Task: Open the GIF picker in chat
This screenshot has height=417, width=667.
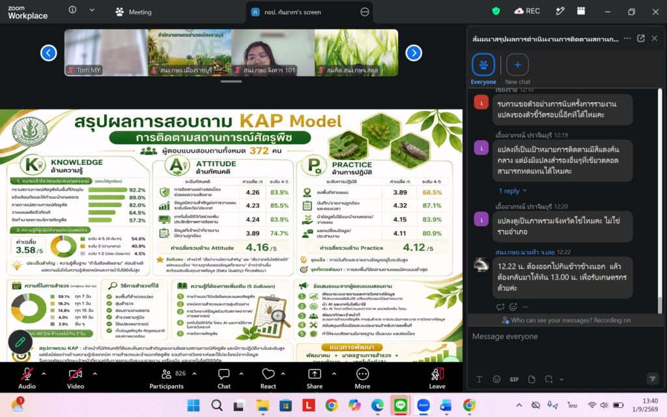Action: tap(514, 379)
